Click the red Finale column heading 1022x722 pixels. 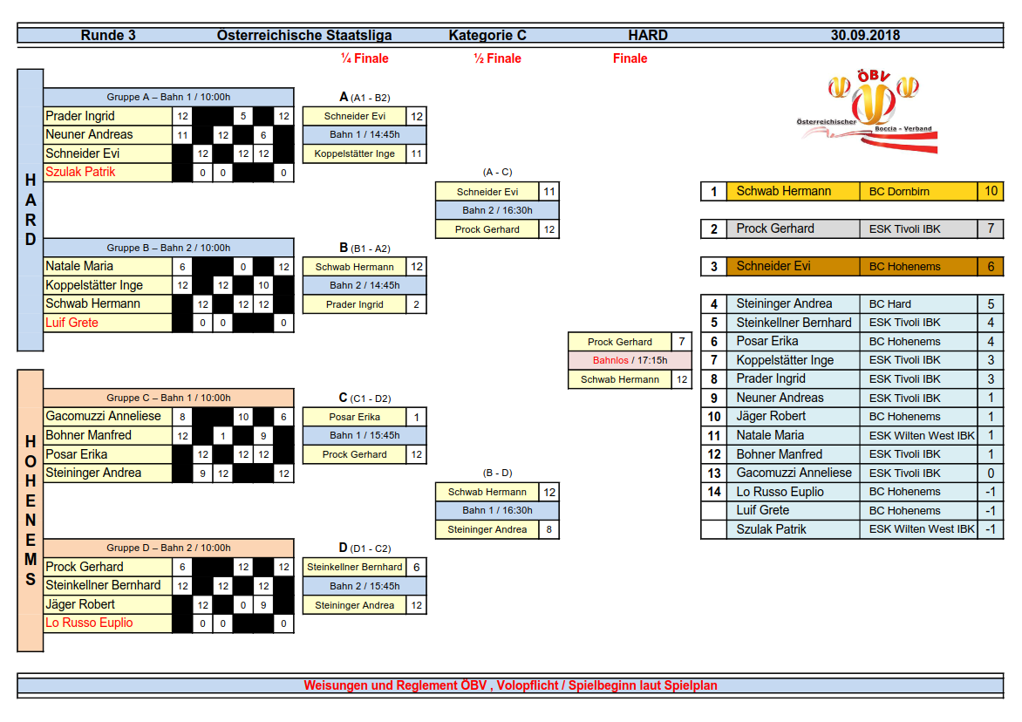[630, 58]
